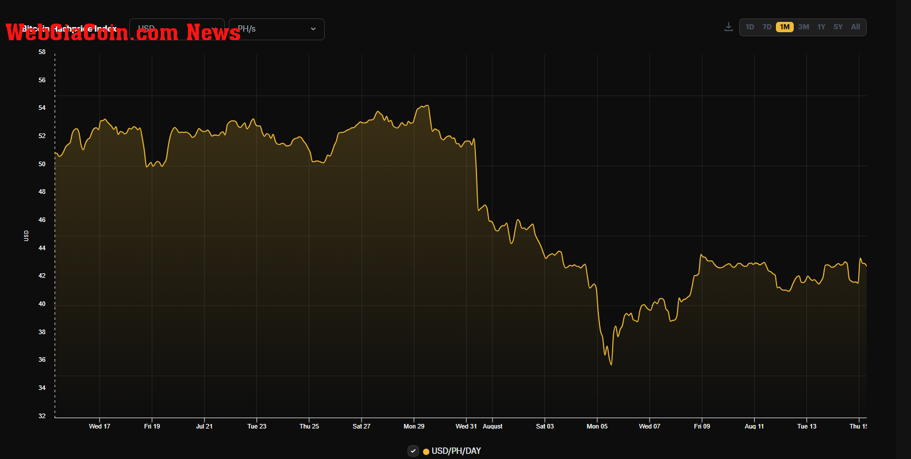This screenshot has width=911, height=459.
Task: Select the 1D time range
Action: click(x=750, y=27)
